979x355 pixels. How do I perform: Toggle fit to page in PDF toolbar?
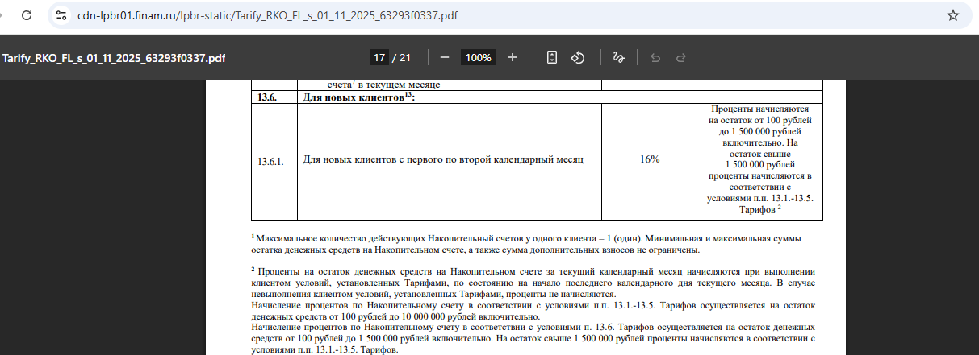click(552, 58)
